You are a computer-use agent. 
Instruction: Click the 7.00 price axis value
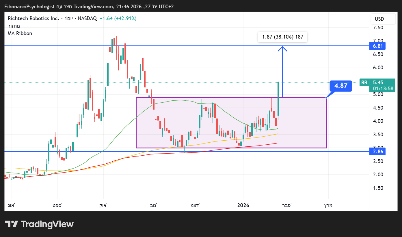tap(378, 41)
